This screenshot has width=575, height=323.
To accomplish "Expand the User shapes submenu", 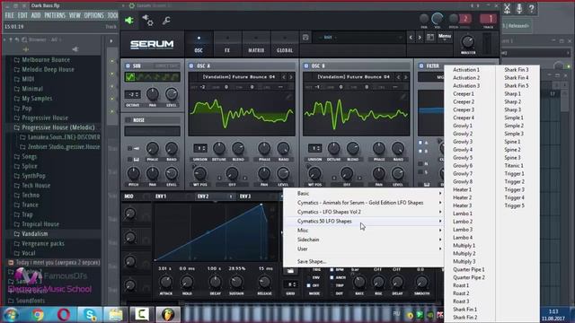I will [x=363, y=249].
